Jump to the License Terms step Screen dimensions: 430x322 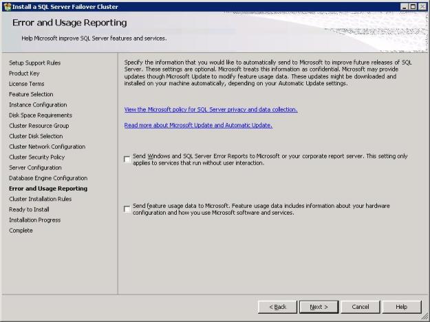(27, 84)
